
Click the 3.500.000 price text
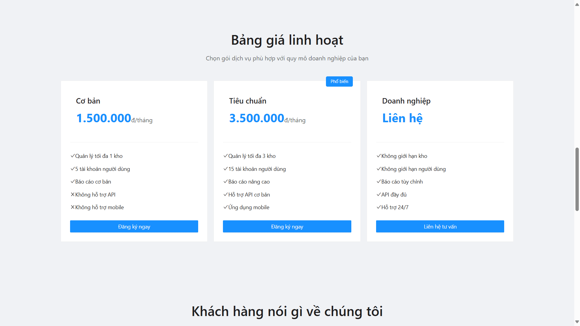point(256,118)
